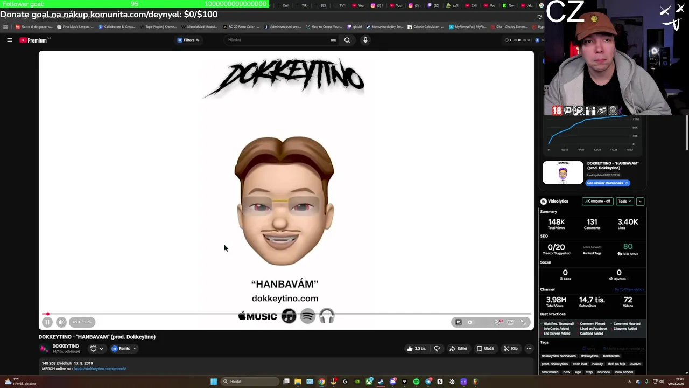Select the 'cash loot' tag chip
Image resolution: width=689 pixels, height=388 pixels.
point(580,364)
